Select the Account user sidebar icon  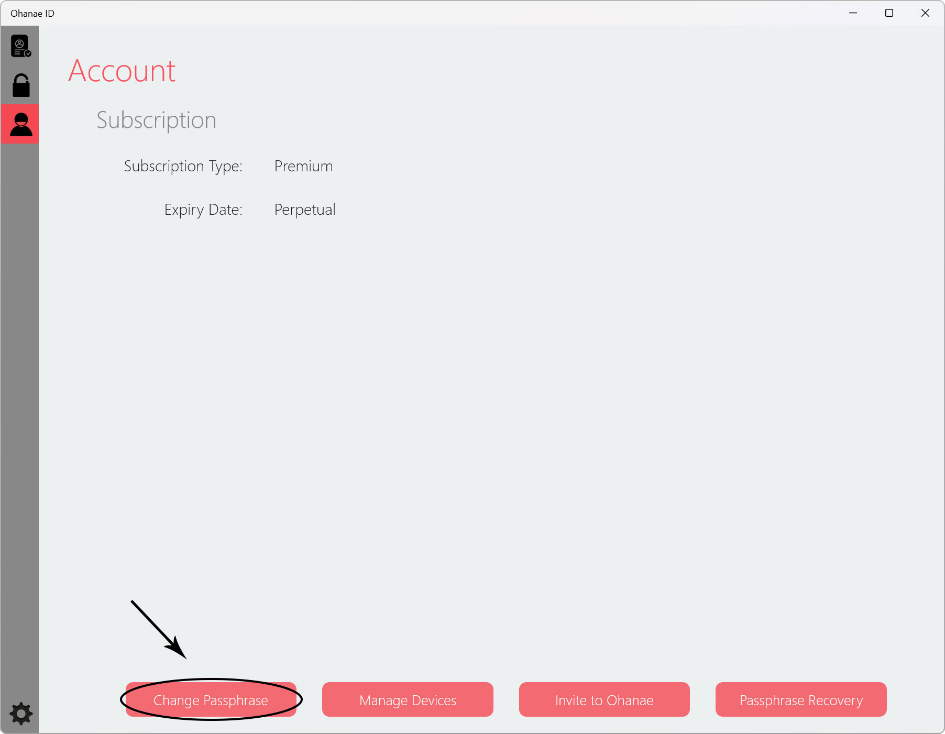(20, 124)
